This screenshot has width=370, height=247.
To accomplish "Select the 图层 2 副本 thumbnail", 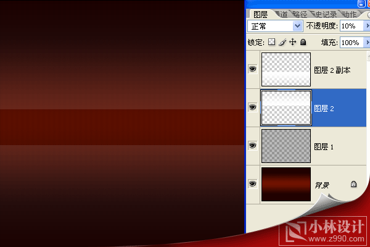I will [286, 70].
